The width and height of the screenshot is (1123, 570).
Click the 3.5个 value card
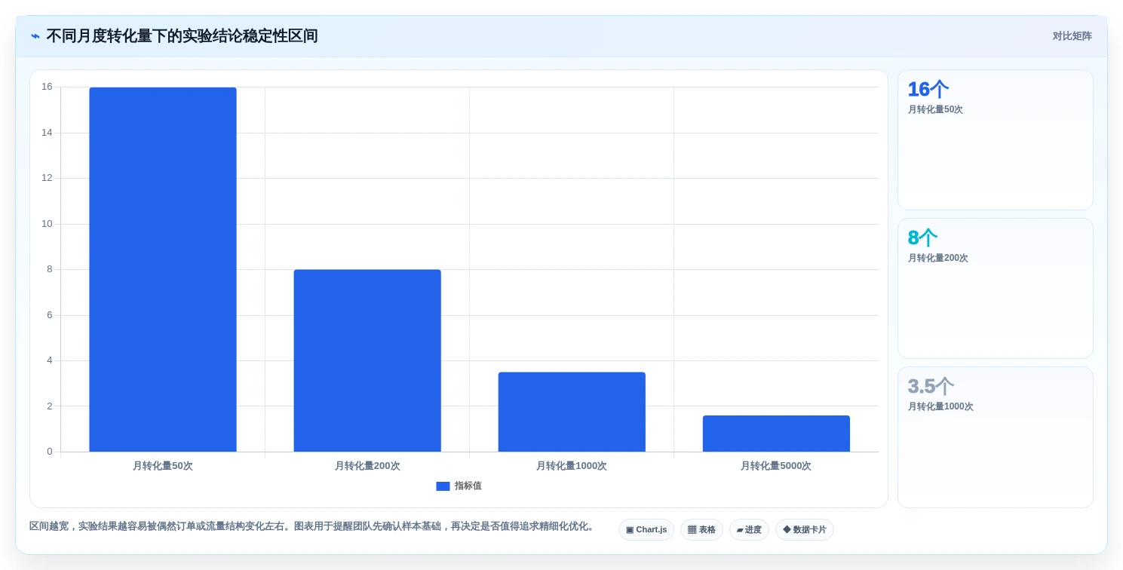tap(996, 437)
